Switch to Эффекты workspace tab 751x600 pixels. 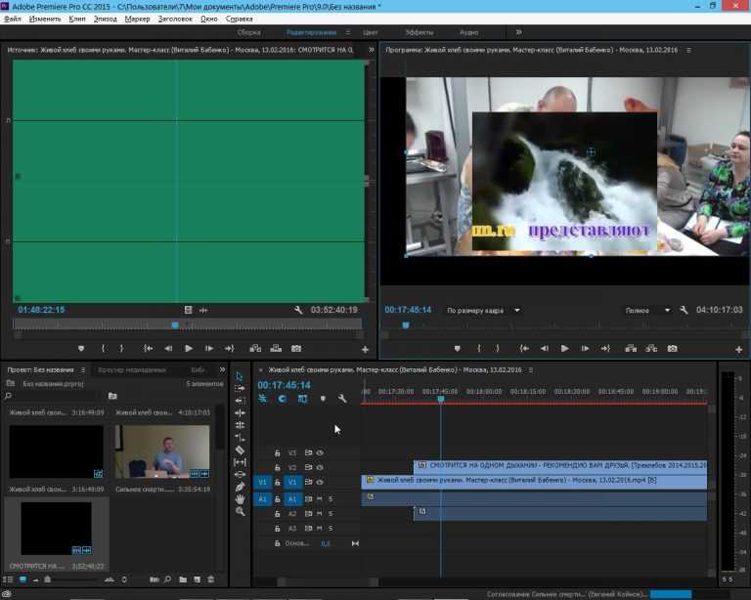point(420,32)
